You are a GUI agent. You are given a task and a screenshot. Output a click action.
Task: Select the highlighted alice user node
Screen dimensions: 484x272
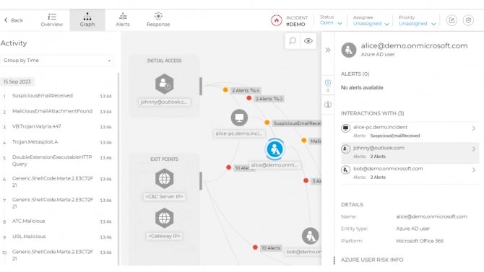[275, 149]
